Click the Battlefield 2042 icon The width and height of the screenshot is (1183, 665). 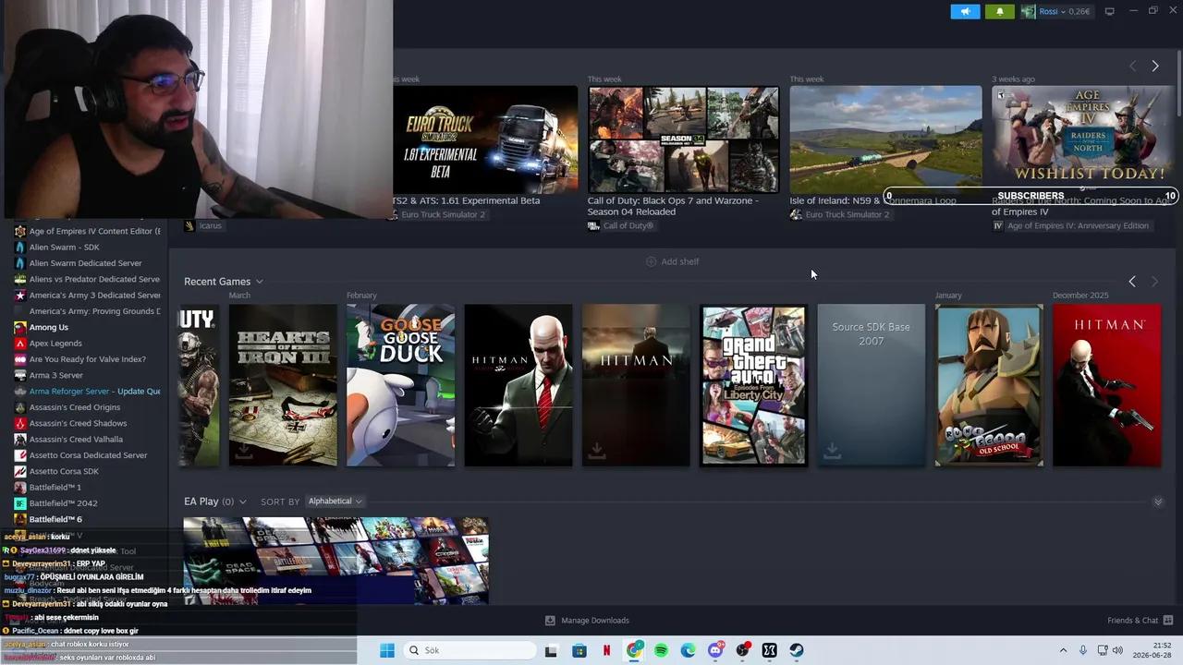(20, 503)
